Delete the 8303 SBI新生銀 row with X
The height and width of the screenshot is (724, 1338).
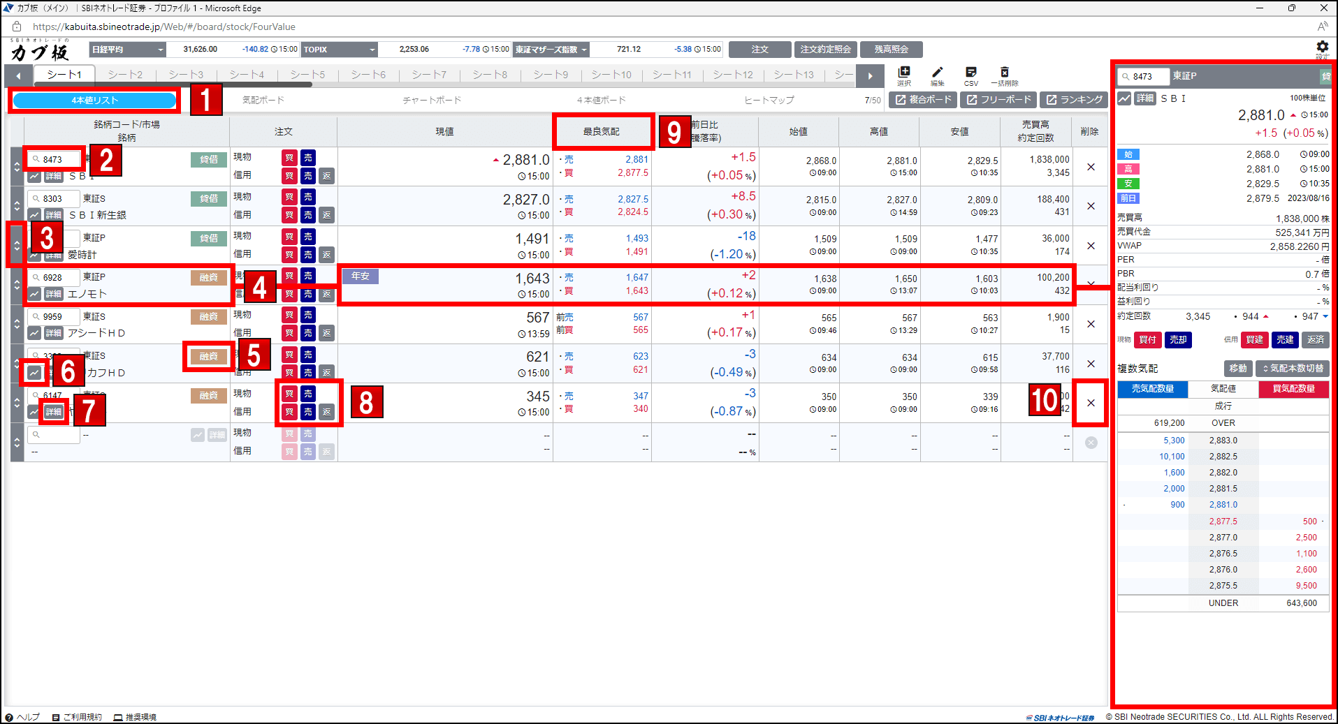click(x=1091, y=206)
